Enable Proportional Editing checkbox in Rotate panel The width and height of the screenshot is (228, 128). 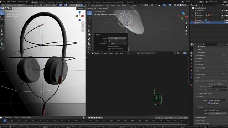point(109,49)
